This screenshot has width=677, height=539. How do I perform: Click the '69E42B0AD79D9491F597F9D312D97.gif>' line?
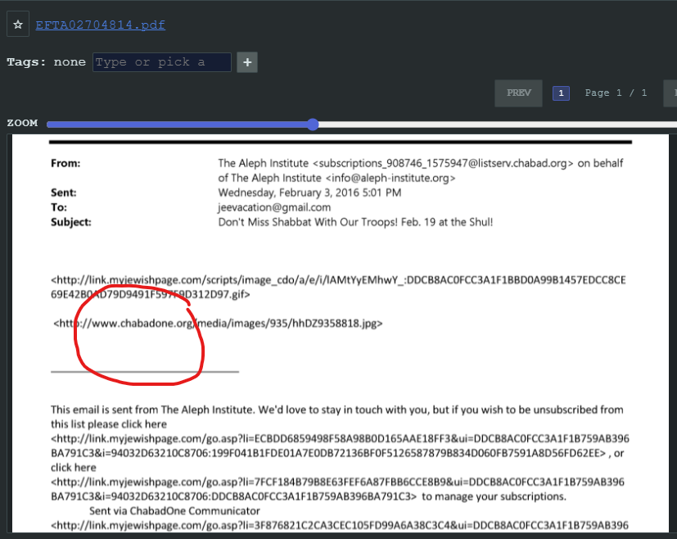[x=151, y=295]
